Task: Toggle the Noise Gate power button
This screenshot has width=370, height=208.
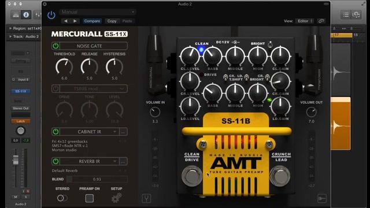Action: (55, 46)
